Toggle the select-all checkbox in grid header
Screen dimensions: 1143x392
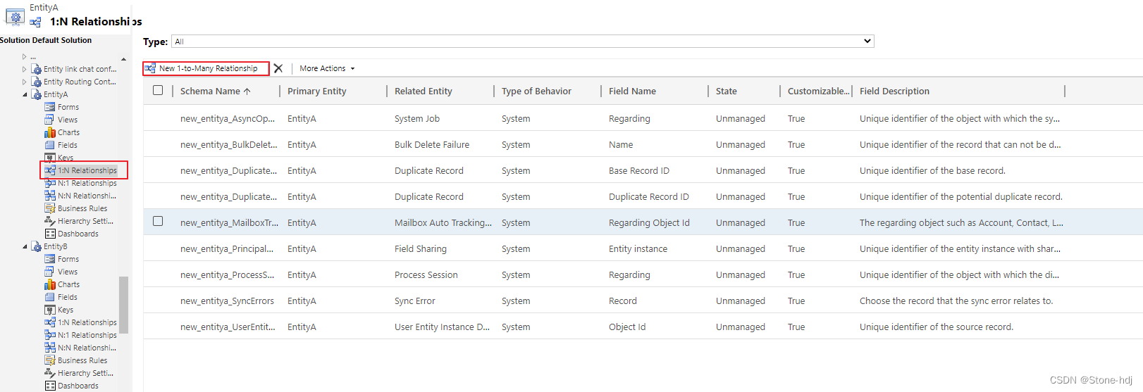(x=158, y=90)
